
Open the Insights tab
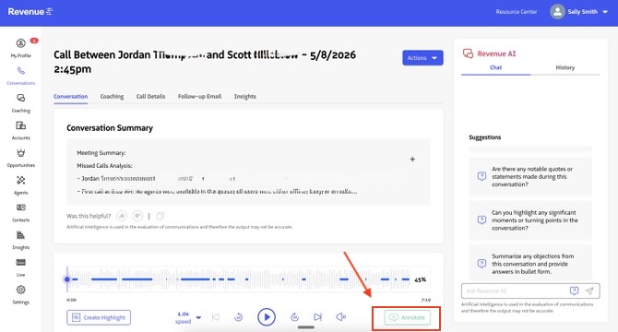[244, 97]
